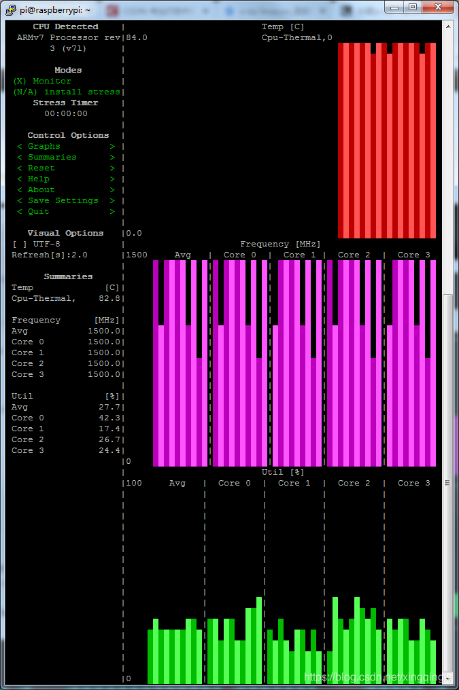Select Quit to exit s-tui
Image resolution: width=459 pixels, height=690 pixels.
click(x=65, y=211)
